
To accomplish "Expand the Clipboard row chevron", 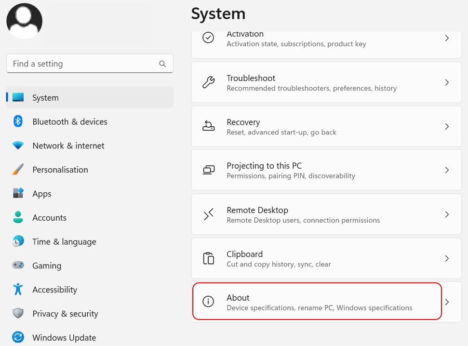I will pos(447,258).
